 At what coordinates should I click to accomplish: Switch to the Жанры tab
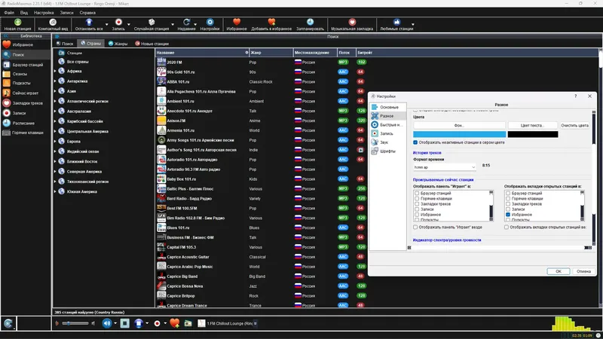pos(118,44)
